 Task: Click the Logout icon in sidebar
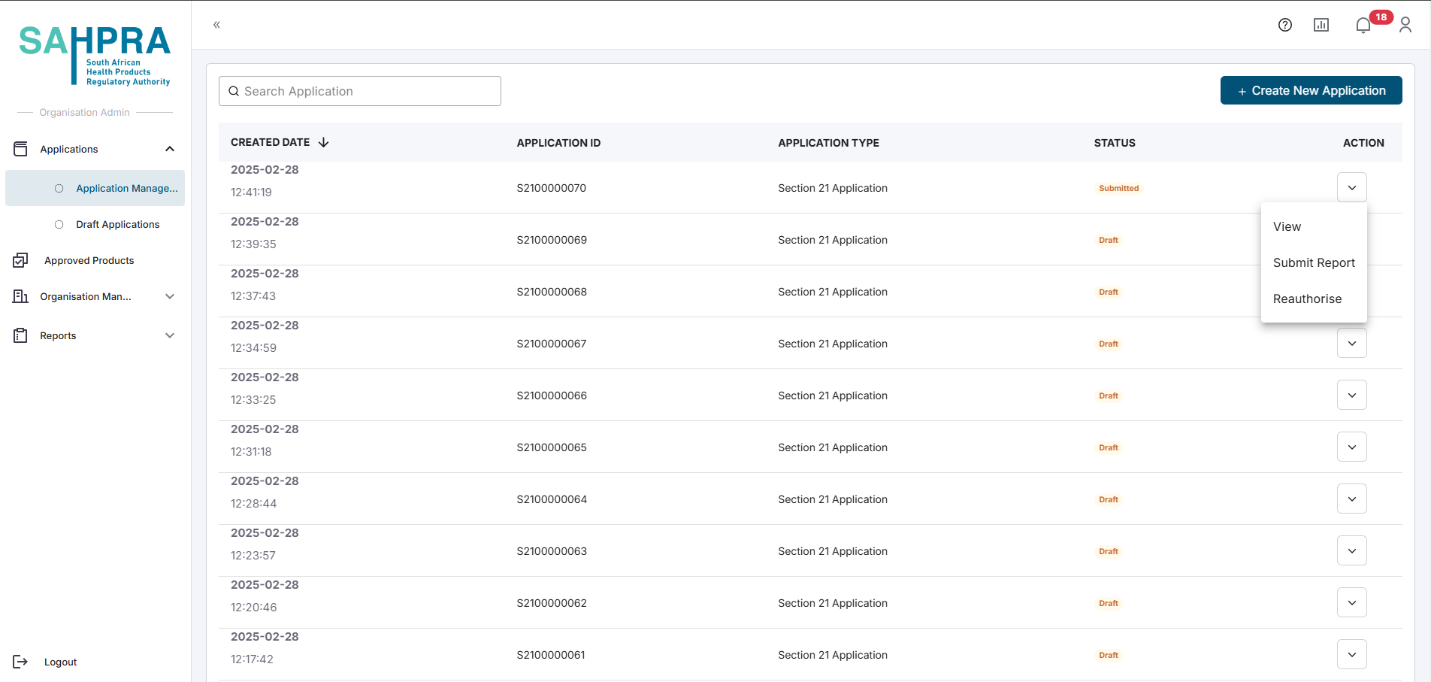point(20,662)
